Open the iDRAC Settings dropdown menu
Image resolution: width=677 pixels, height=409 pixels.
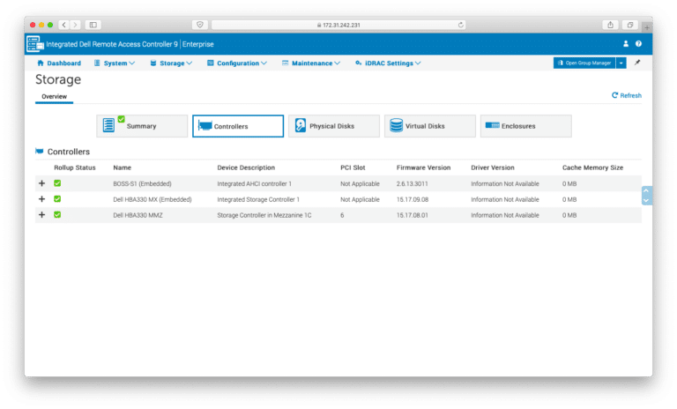point(388,63)
